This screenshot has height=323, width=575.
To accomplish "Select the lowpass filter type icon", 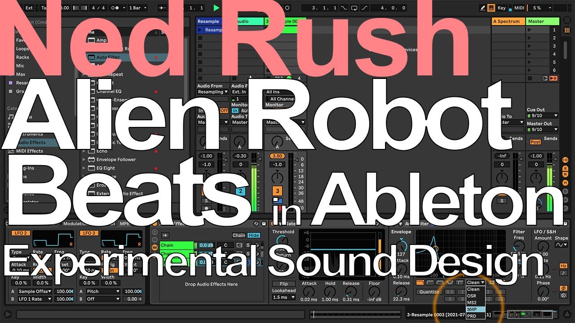I will [420, 283].
